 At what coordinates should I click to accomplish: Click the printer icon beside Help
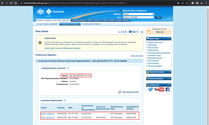[142, 32]
